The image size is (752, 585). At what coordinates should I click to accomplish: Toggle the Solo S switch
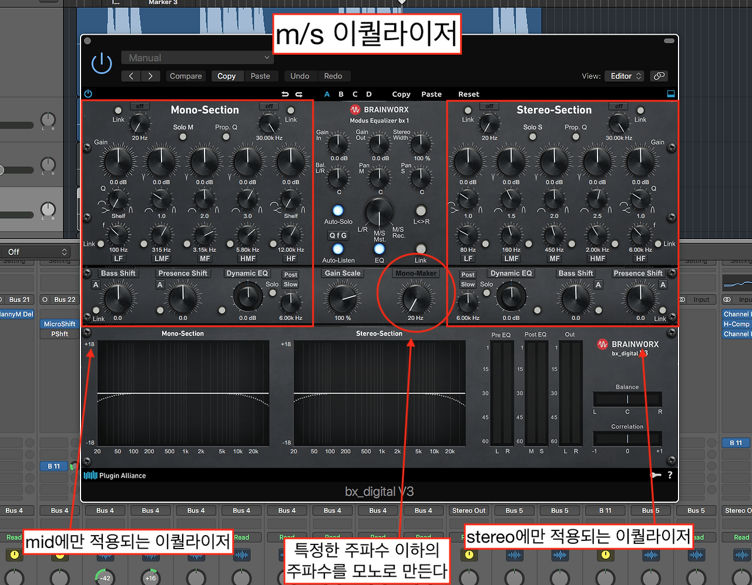point(533,136)
